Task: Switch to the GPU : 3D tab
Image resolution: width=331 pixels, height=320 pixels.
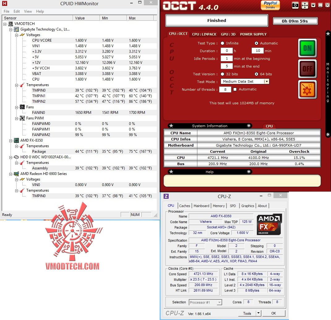Action: point(228,34)
